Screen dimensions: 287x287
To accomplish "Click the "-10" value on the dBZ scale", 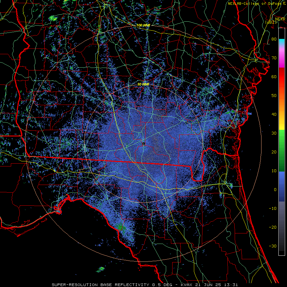I will coord(273,208).
